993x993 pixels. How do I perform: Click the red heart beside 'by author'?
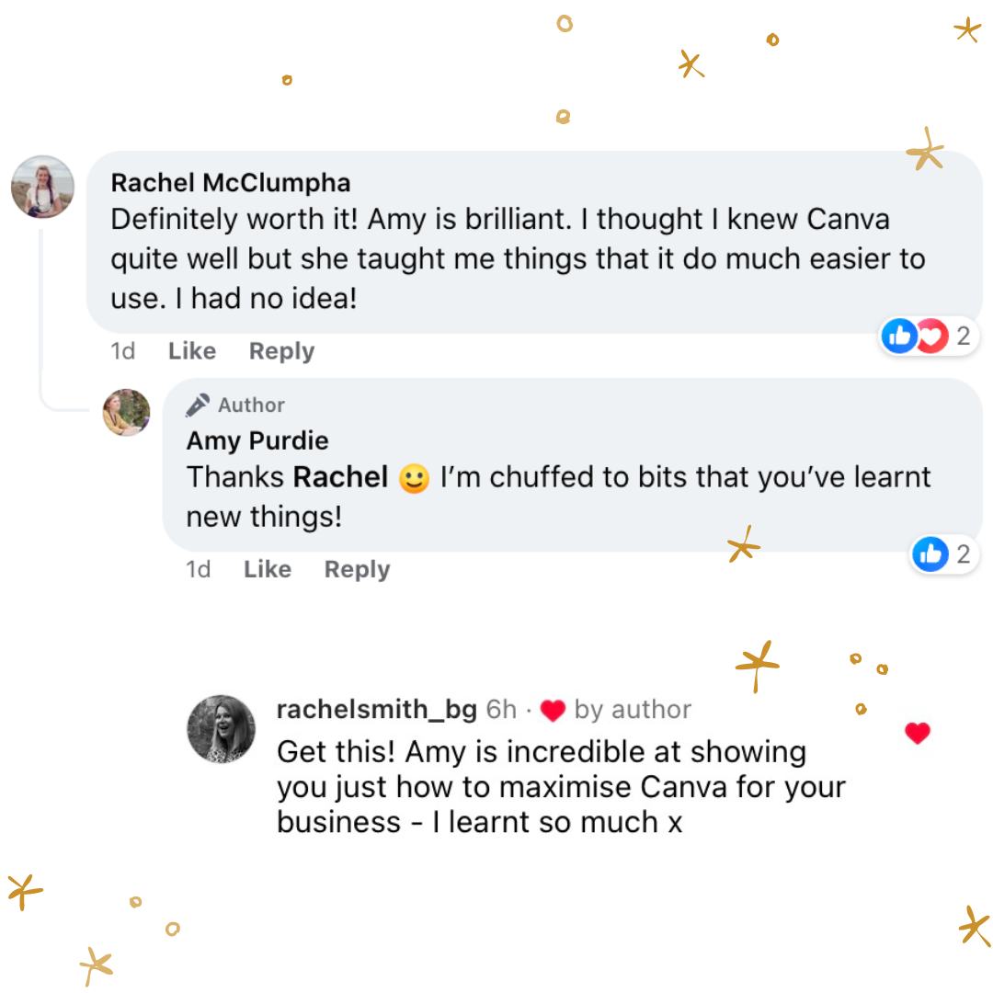552,711
